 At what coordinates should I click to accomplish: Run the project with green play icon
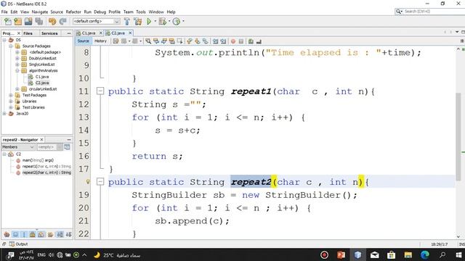tap(149, 21)
